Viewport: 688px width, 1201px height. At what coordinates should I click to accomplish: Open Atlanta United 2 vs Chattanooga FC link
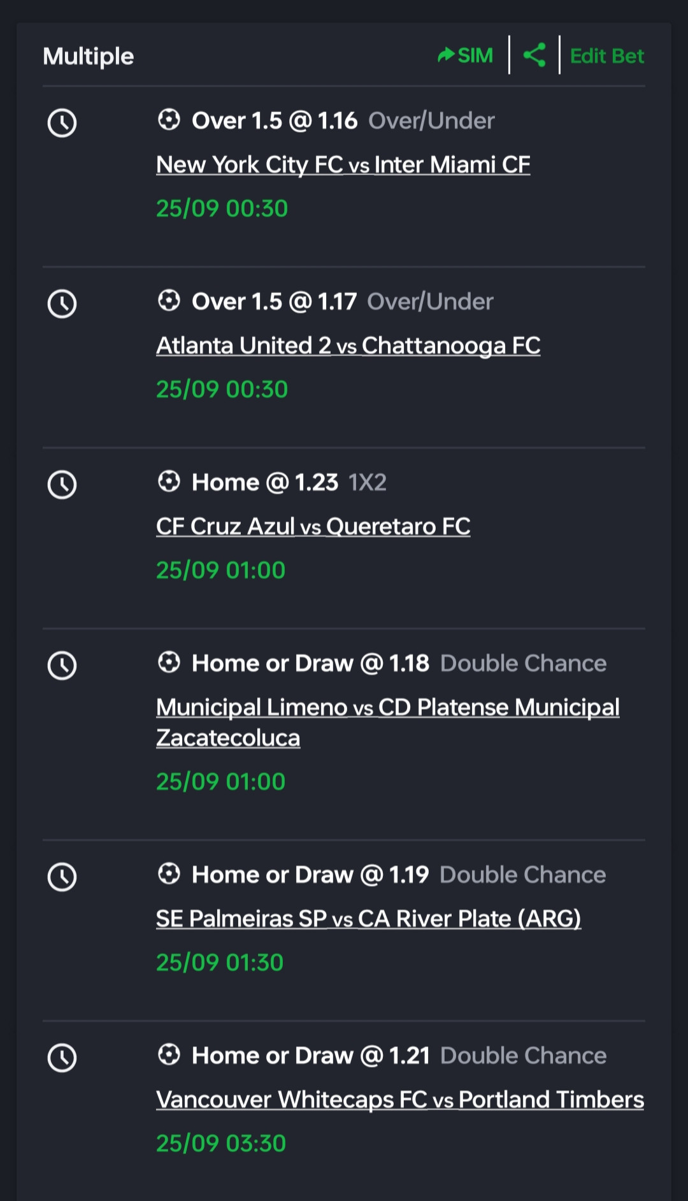click(x=348, y=345)
